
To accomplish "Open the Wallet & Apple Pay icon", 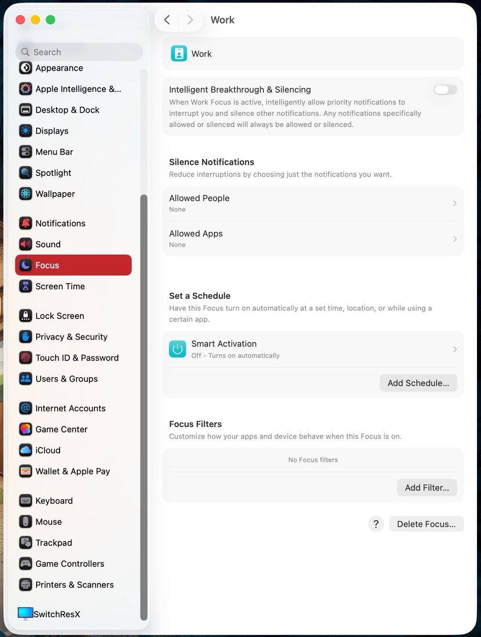I will [x=25, y=471].
